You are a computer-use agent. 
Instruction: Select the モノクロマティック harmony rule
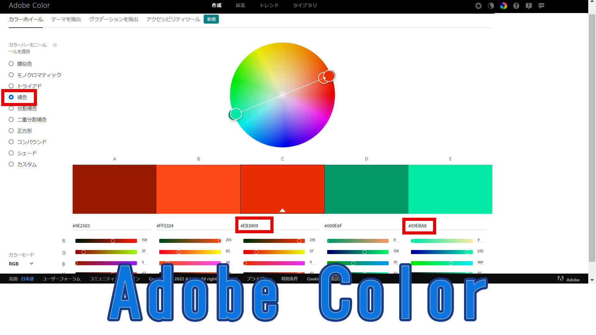(35, 75)
